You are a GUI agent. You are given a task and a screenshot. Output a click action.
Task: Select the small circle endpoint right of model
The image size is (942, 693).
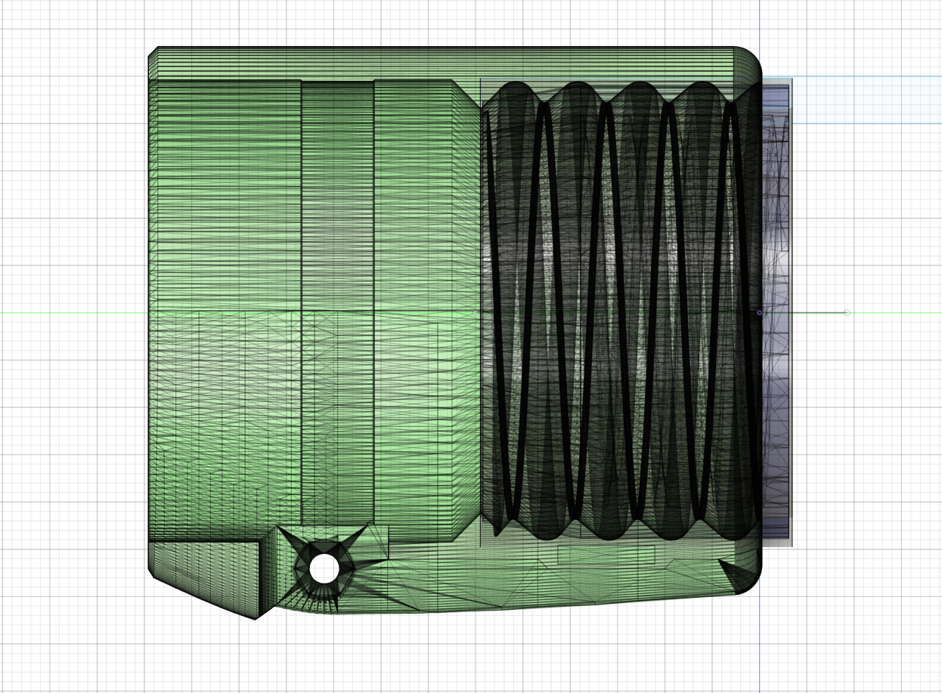tap(847, 313)
